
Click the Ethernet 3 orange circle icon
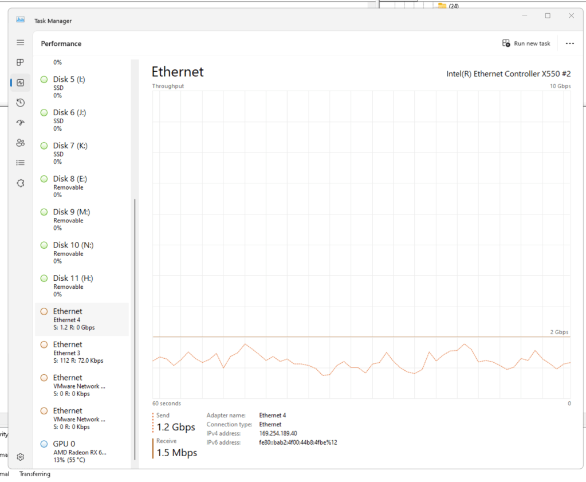coord(44,344)
